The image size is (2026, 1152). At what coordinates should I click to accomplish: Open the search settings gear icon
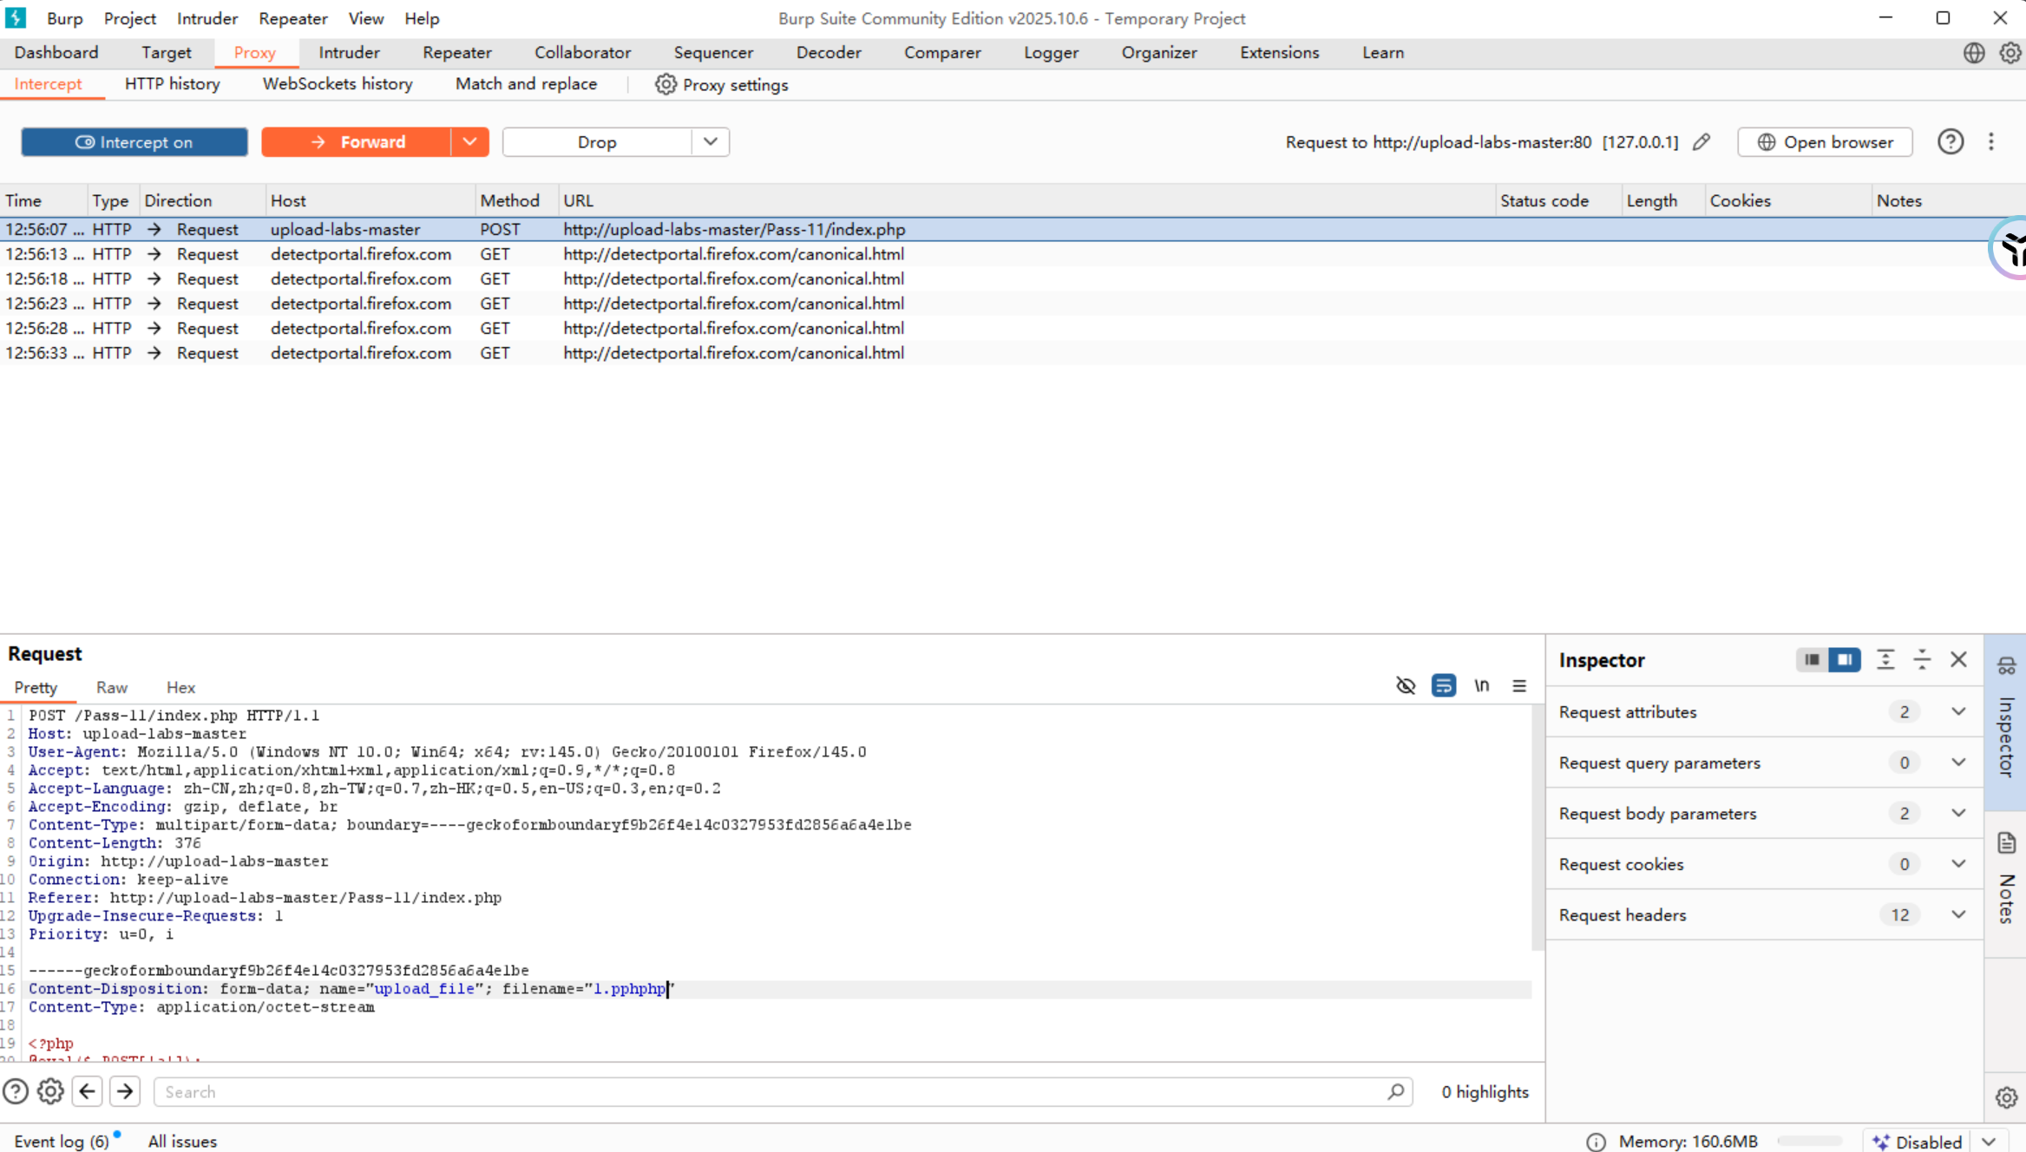(x=50, y=1091)
